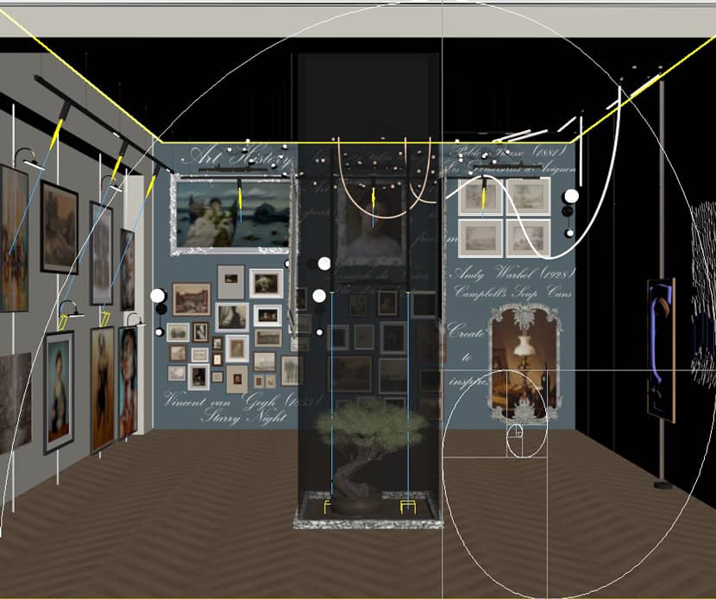
Task: Select the 'Campbell's Soup Cans' wall text
Action: pos(512,292)
